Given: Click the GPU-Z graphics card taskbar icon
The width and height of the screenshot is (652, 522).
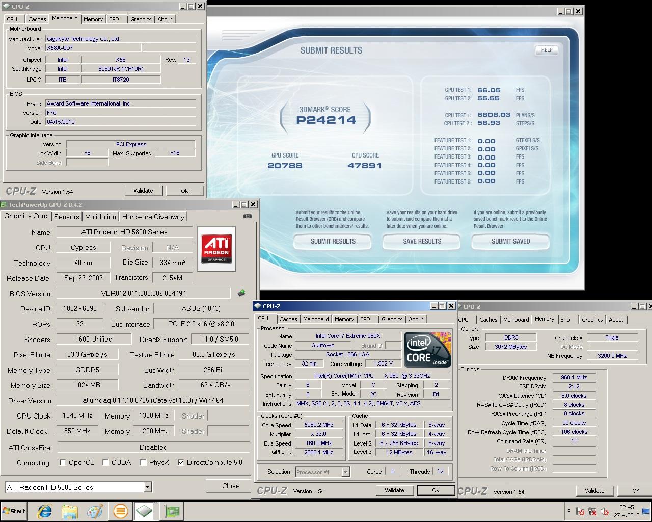Looking at the screenshot, I should tap(173, 511).
